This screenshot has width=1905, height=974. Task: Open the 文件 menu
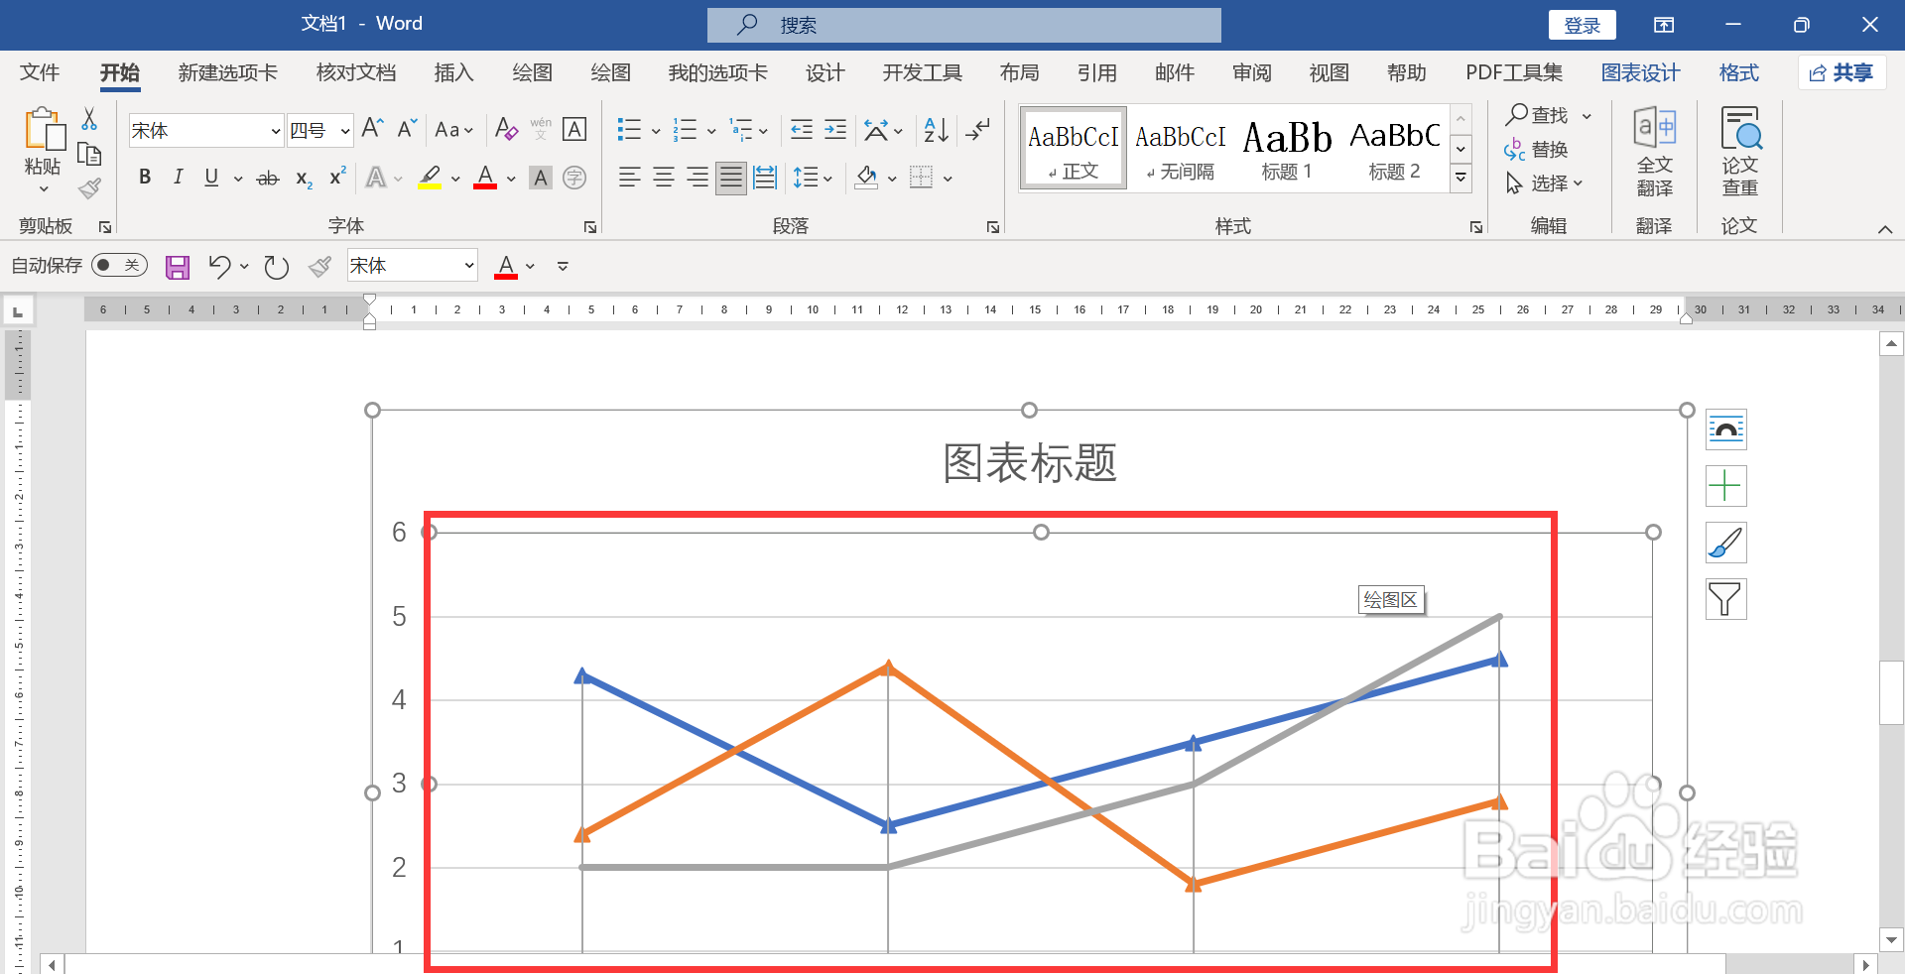(40, 72)
